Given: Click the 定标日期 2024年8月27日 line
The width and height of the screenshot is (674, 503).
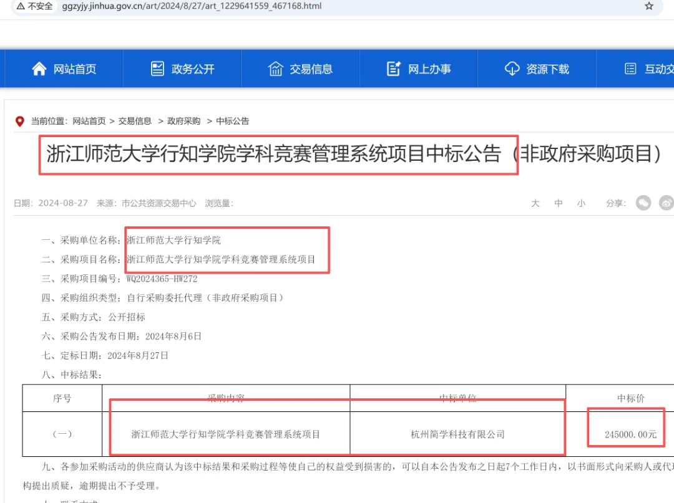Looking at the screenshot, I should (x=105, y=356).
